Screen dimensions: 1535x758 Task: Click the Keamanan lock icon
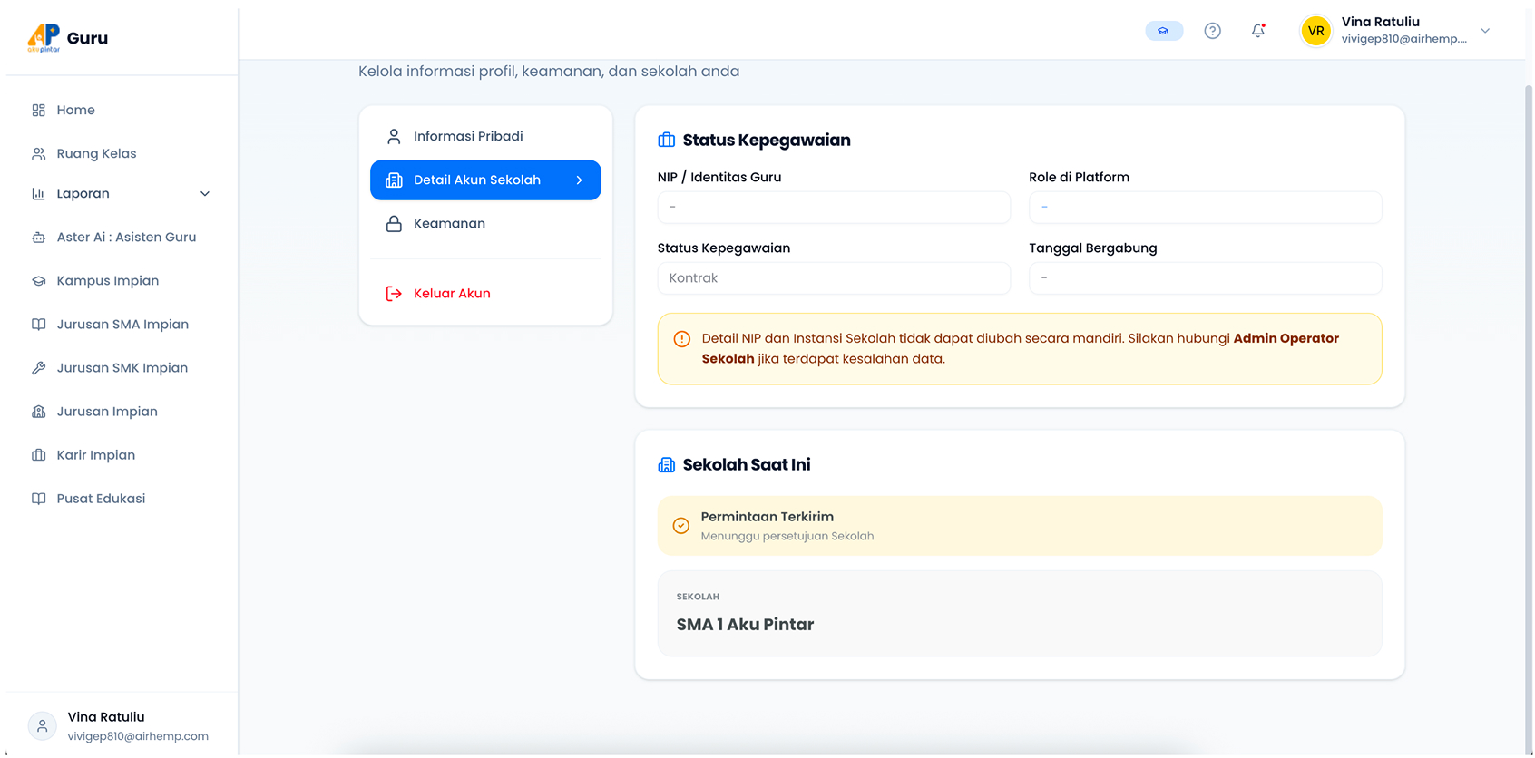(394, 224)
